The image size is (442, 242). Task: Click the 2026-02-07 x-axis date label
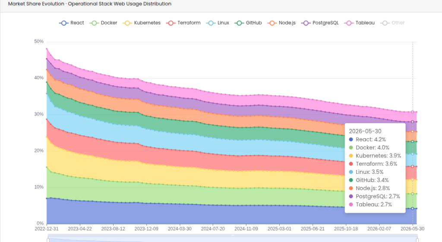tap(379, 229)
